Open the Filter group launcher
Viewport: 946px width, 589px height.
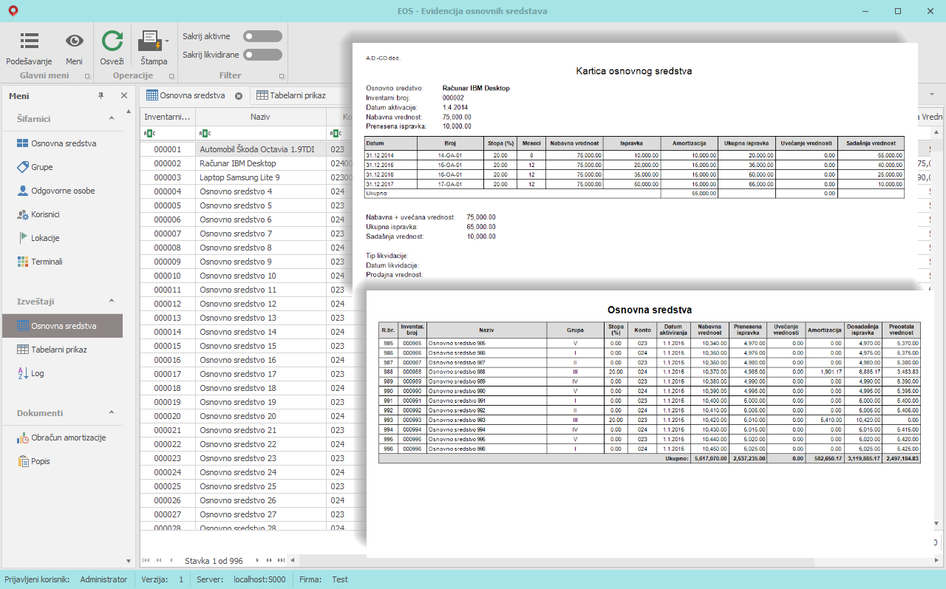(x=281, y=76)
